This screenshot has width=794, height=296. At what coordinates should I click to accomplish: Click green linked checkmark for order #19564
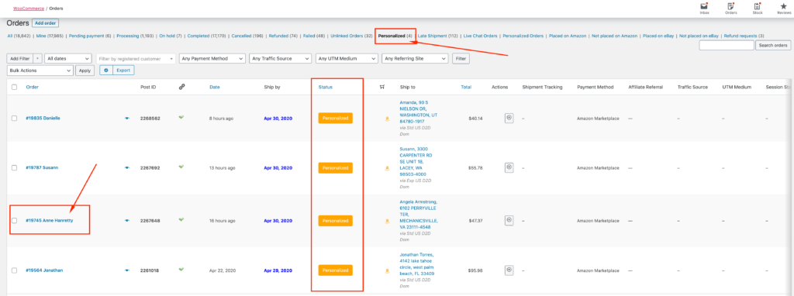[181, 270]
